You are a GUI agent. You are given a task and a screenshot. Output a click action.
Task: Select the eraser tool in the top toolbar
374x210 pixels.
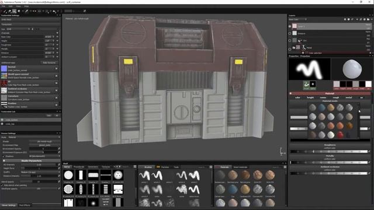pyautogui.click(x=10, y=11)
